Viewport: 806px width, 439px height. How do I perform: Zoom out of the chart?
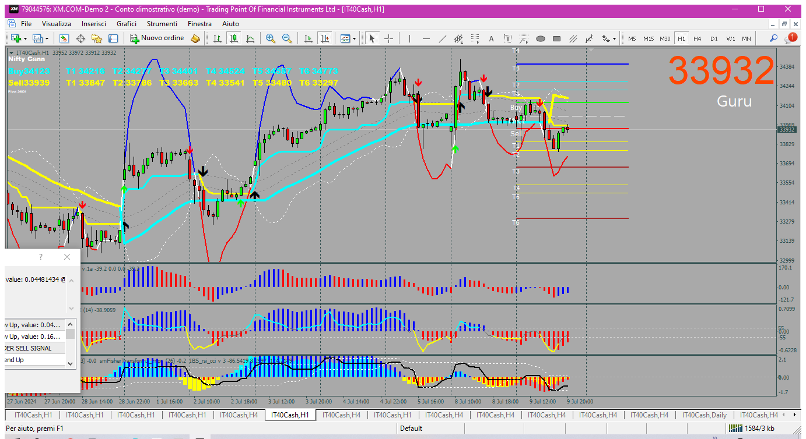tap(287, 38)
